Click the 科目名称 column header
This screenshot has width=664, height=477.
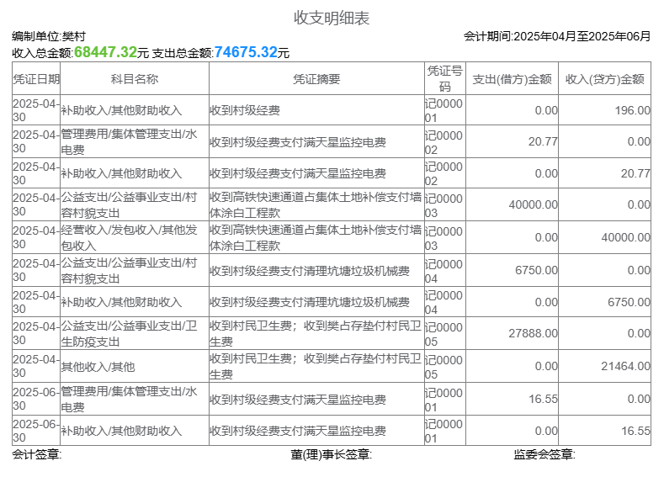135,79
